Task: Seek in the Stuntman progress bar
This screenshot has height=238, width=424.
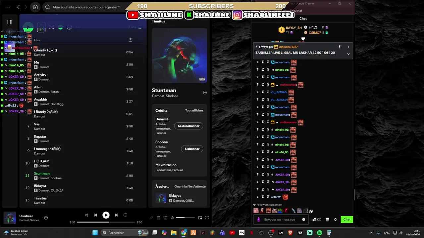Action: point(106,222)
